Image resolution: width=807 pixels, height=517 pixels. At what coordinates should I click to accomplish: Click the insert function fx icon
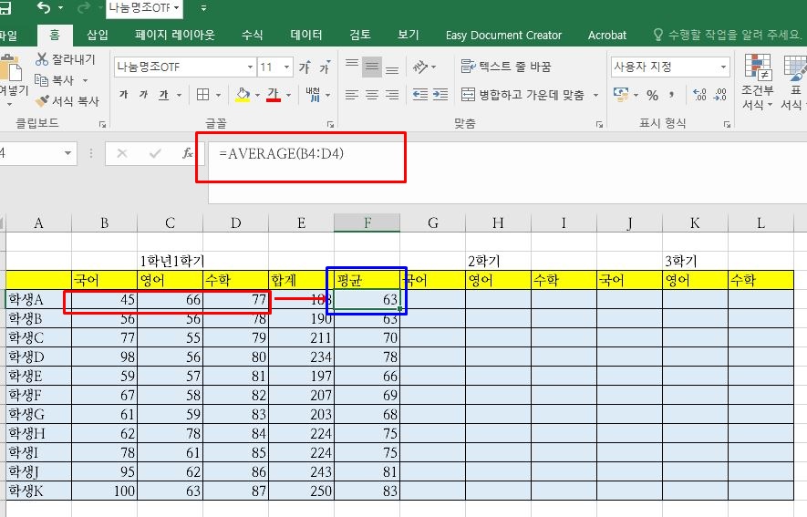188,153
